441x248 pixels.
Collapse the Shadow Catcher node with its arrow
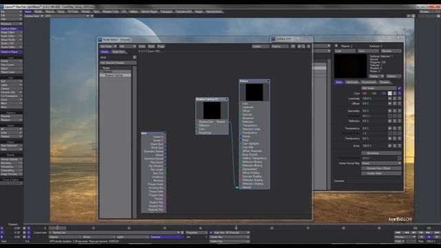click(x=227, y=99)
